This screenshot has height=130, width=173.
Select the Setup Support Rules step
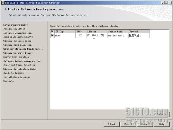tap(16, 25)
